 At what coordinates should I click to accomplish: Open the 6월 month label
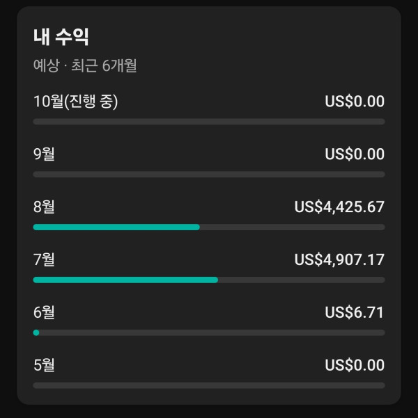point(44,312)
